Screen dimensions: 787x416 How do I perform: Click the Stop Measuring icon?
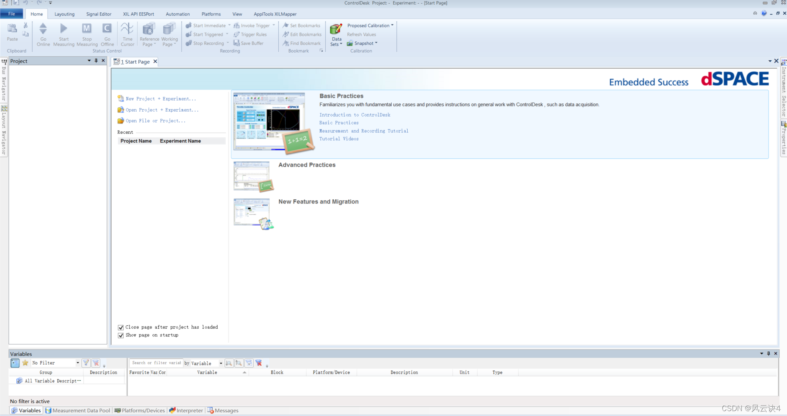coord(87,28)
